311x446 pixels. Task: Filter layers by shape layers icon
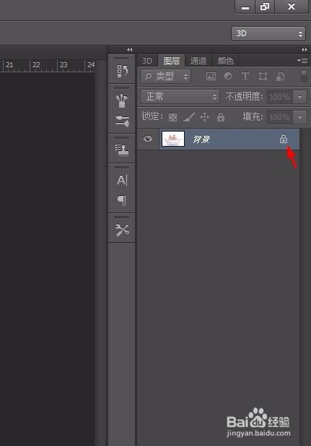pos(263,76)
